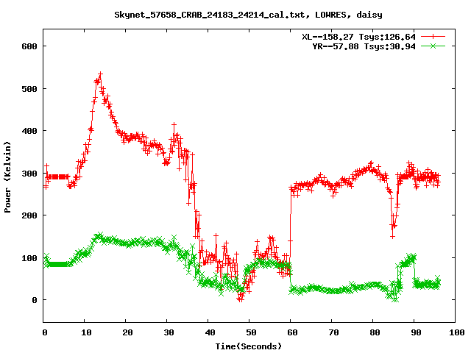
Task: Click the y-axis tick label 200
Action: [29, 215]
